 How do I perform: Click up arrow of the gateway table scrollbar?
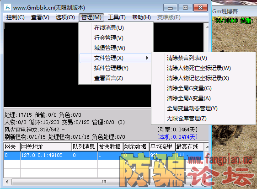point(207,147)
